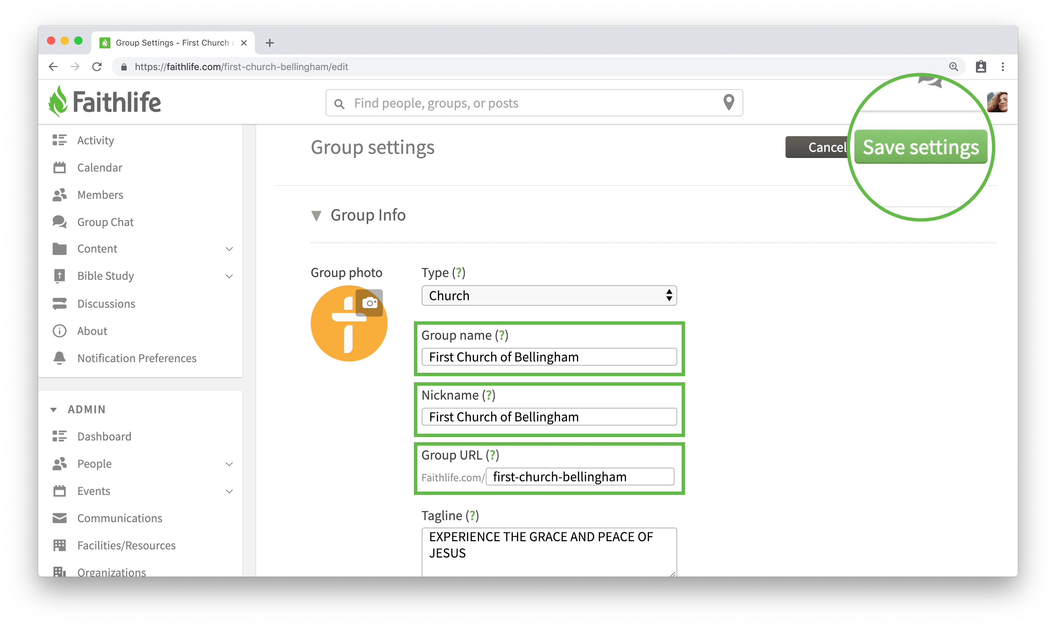Image resolution: width=1056 pixels, height=627 pixels.
Task: Go to Members in sidebar
Action: pos(100,195)
